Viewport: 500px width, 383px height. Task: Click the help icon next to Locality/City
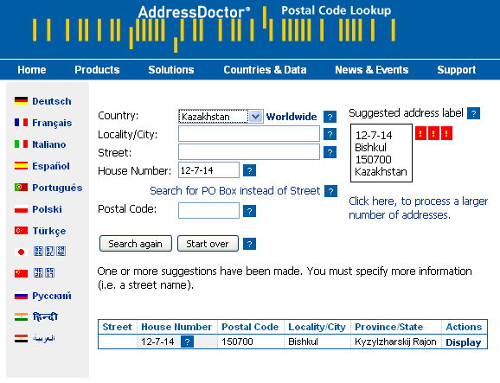[x=330, y=134]
